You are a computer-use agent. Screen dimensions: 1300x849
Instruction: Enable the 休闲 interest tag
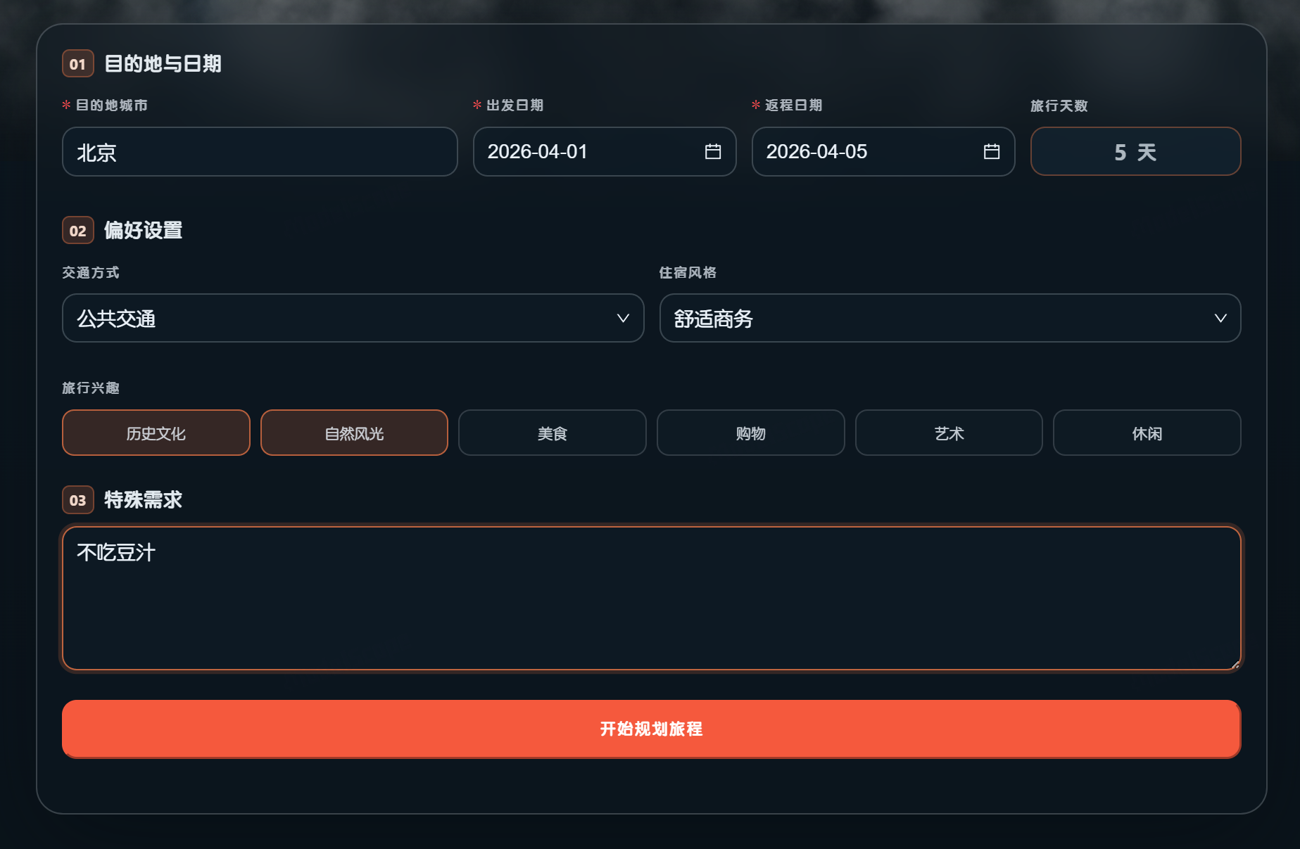coord(1147,433)
